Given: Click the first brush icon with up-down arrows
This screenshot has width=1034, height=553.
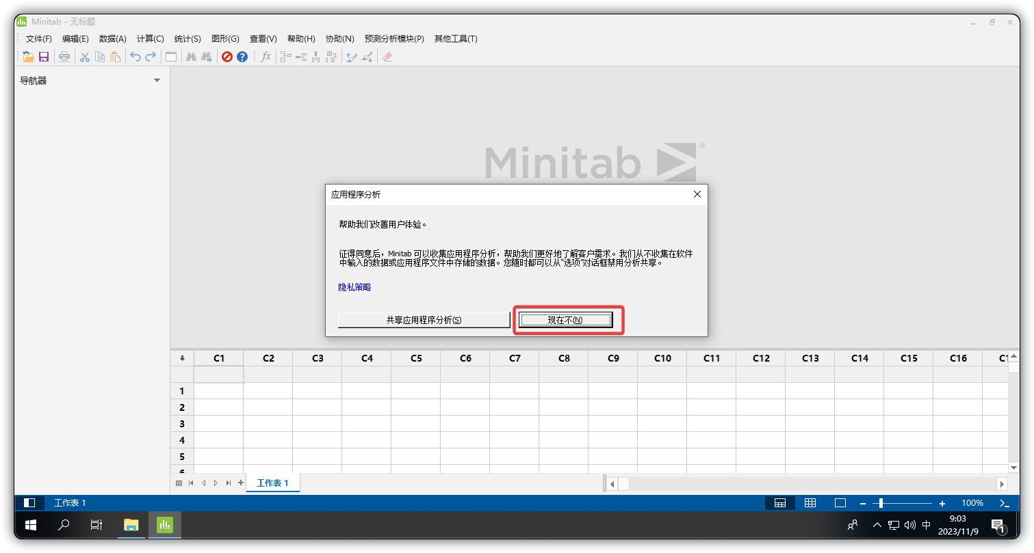Looking at the screenshot, I should pos(352,57).
